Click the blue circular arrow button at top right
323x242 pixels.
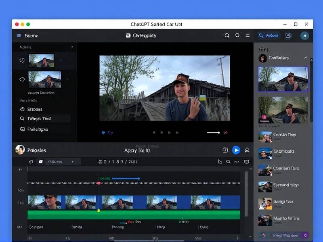(304, 35)
